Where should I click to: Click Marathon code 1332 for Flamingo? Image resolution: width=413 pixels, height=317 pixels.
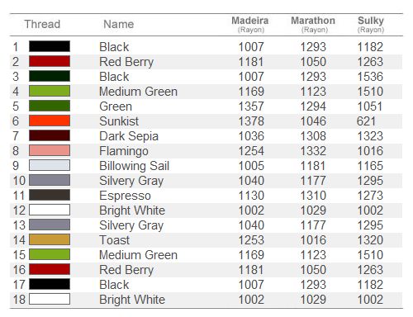click(313, 151)
